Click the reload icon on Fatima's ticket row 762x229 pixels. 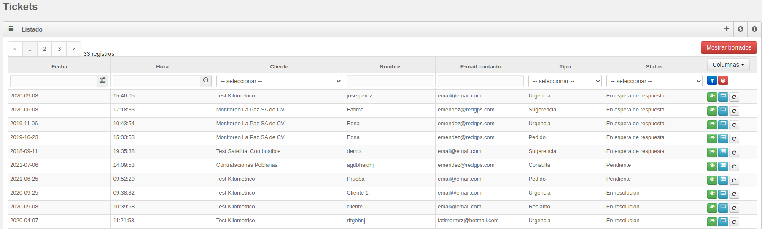pos(734,111)
